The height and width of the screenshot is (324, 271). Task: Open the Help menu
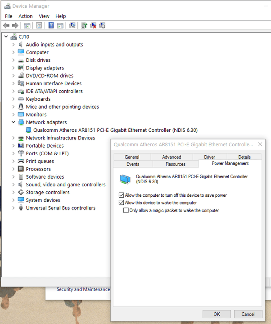[61, 16]
